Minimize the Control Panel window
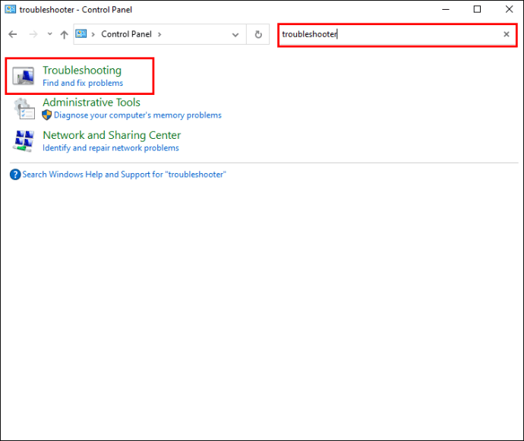Viewport: 524px width, 441px height. [446, 9]
